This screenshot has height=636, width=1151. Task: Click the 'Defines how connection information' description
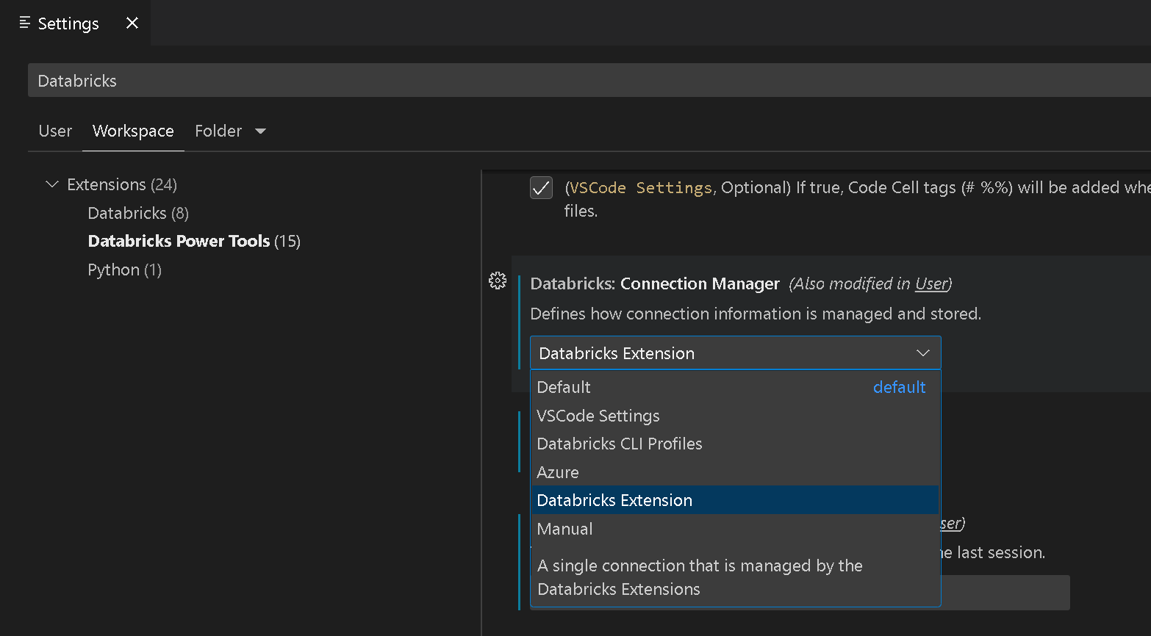(x=756, y=314)
